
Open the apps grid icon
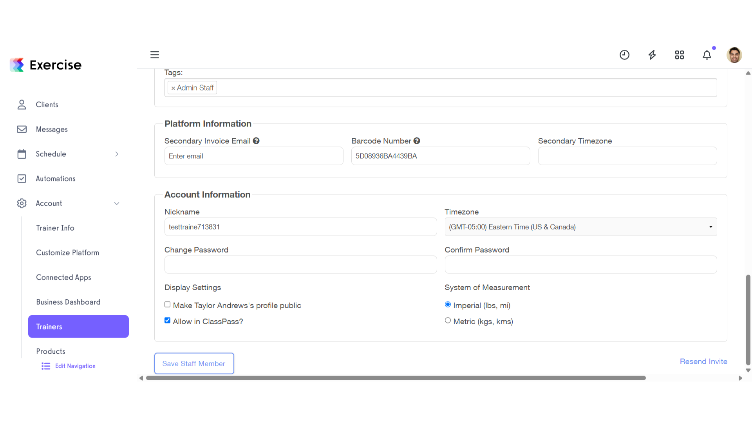pos(680,55)
